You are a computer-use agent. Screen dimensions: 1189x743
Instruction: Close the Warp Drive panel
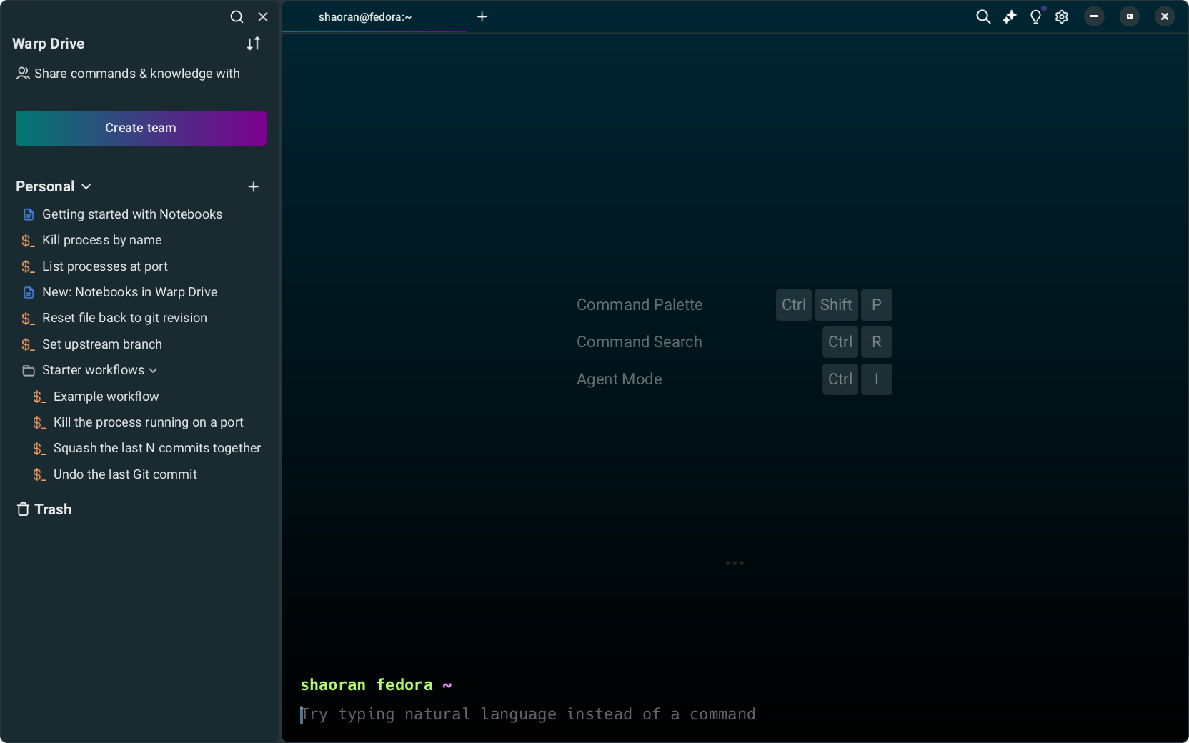tap(263, 16)
